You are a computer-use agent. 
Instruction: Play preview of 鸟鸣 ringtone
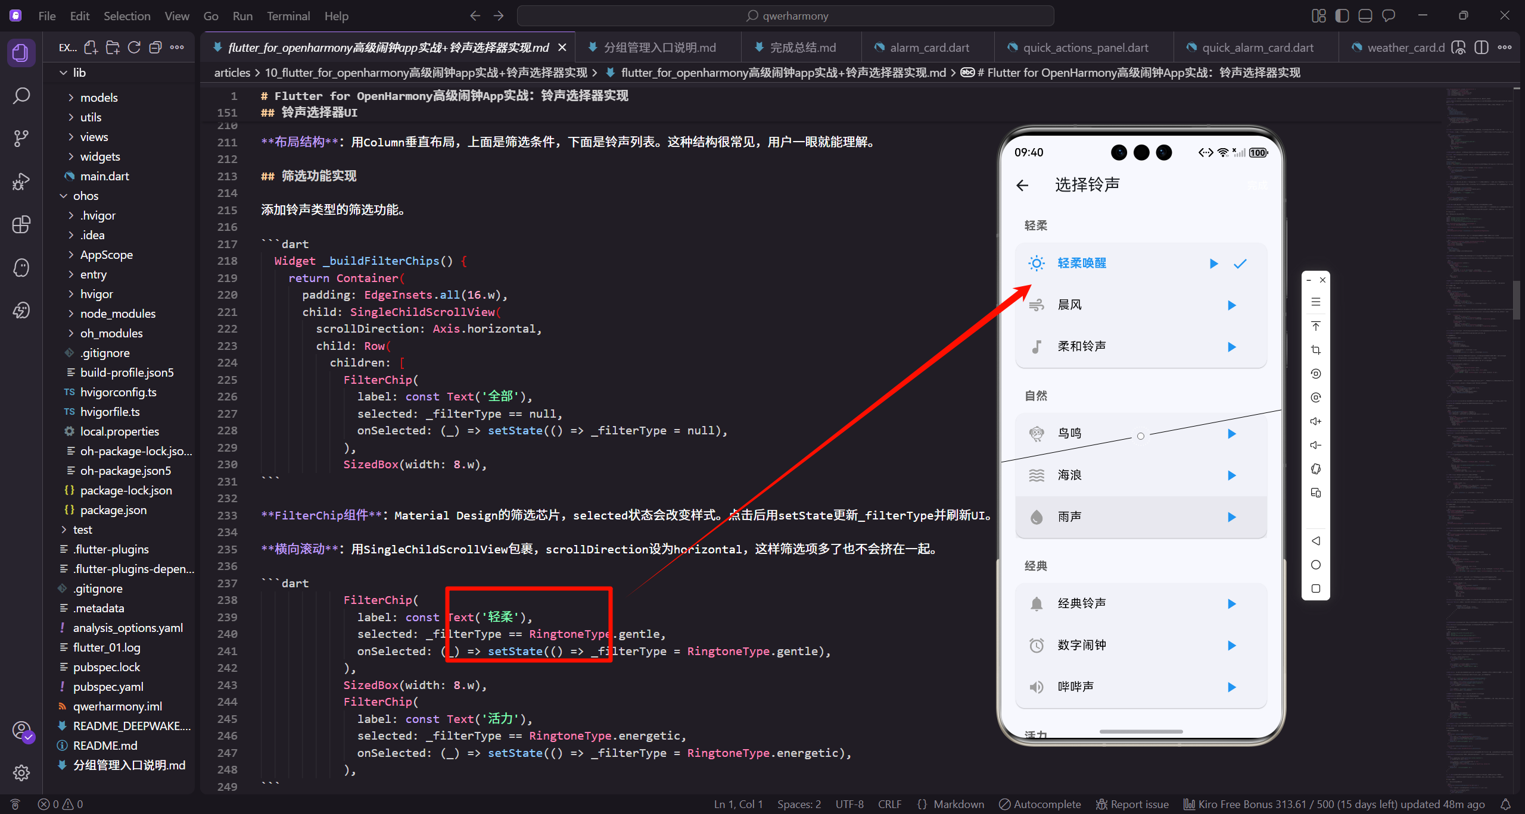[x=1232, y=434]
